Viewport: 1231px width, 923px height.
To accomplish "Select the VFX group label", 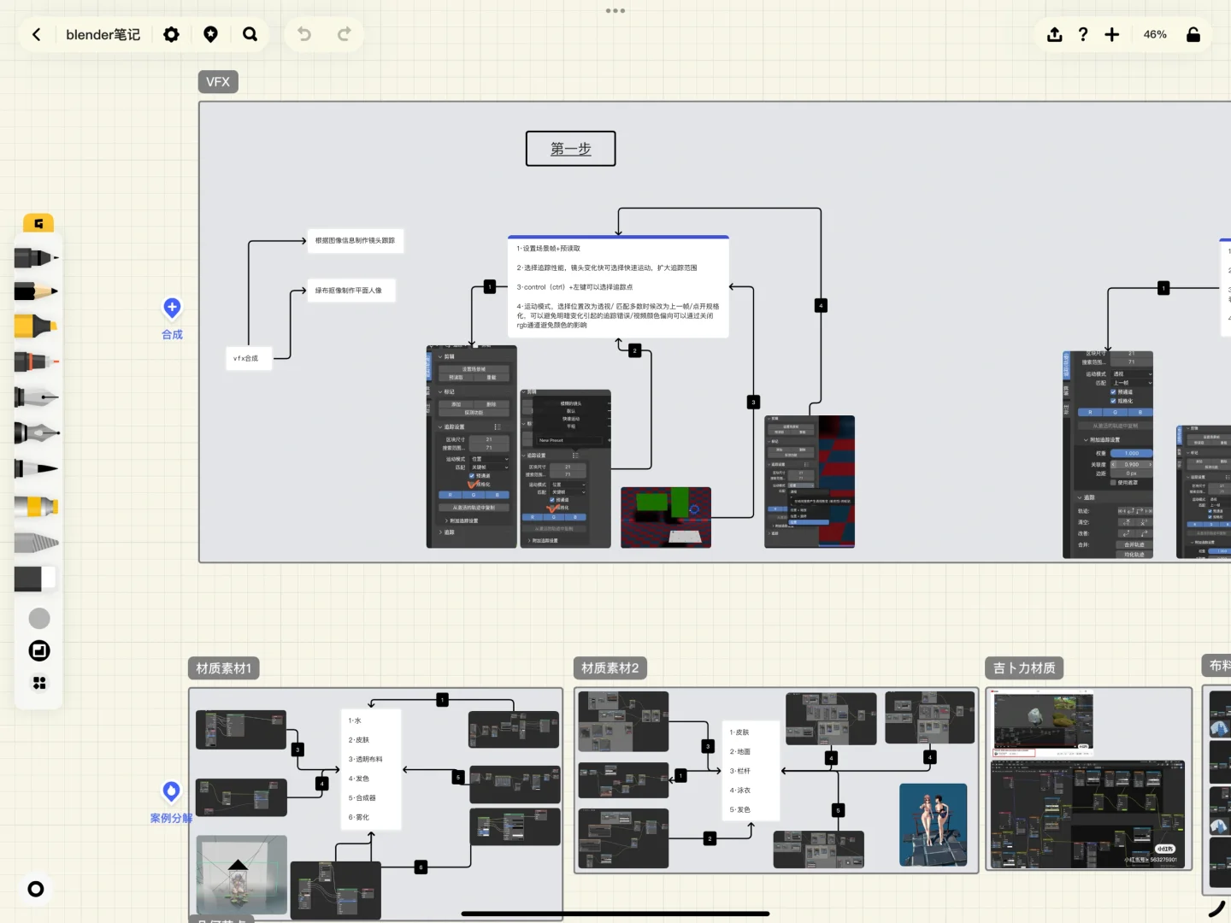I will click(x=218, y=82).
